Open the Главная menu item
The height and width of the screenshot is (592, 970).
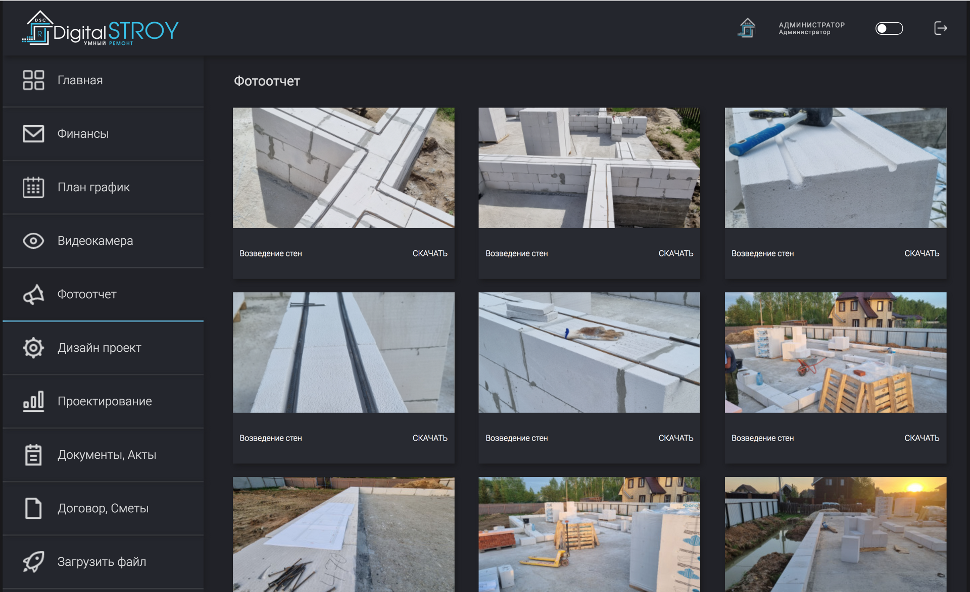pos(103,80)
